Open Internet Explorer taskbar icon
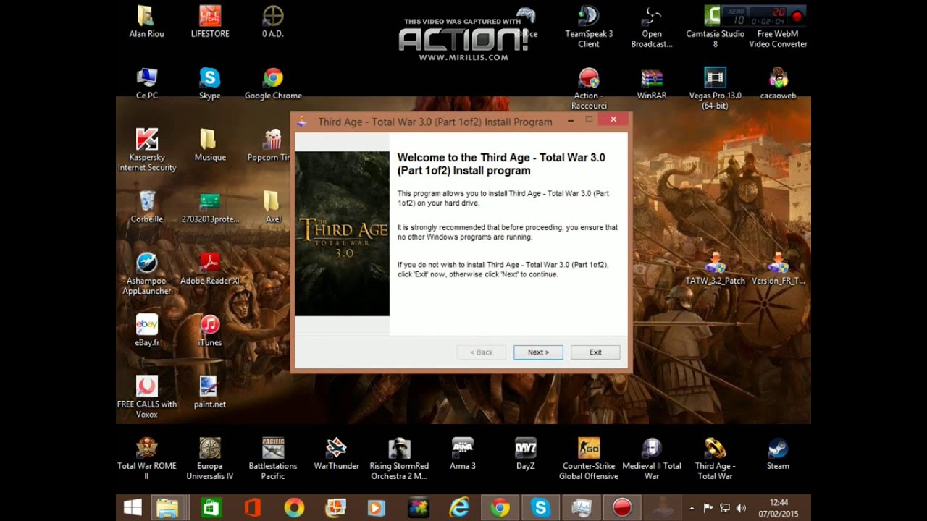 [x=458, y=508]
